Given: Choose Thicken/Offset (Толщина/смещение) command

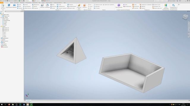Looking at the screenshot, I should click(x=62, y=8).
